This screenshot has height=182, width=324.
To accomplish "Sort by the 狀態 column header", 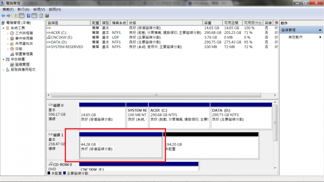I will click(165, 23).
